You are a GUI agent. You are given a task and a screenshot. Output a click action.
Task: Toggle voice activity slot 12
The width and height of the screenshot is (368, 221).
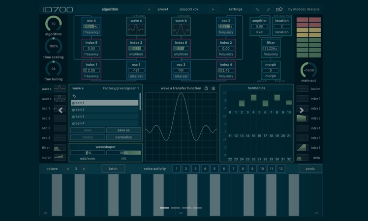point(281,168)
